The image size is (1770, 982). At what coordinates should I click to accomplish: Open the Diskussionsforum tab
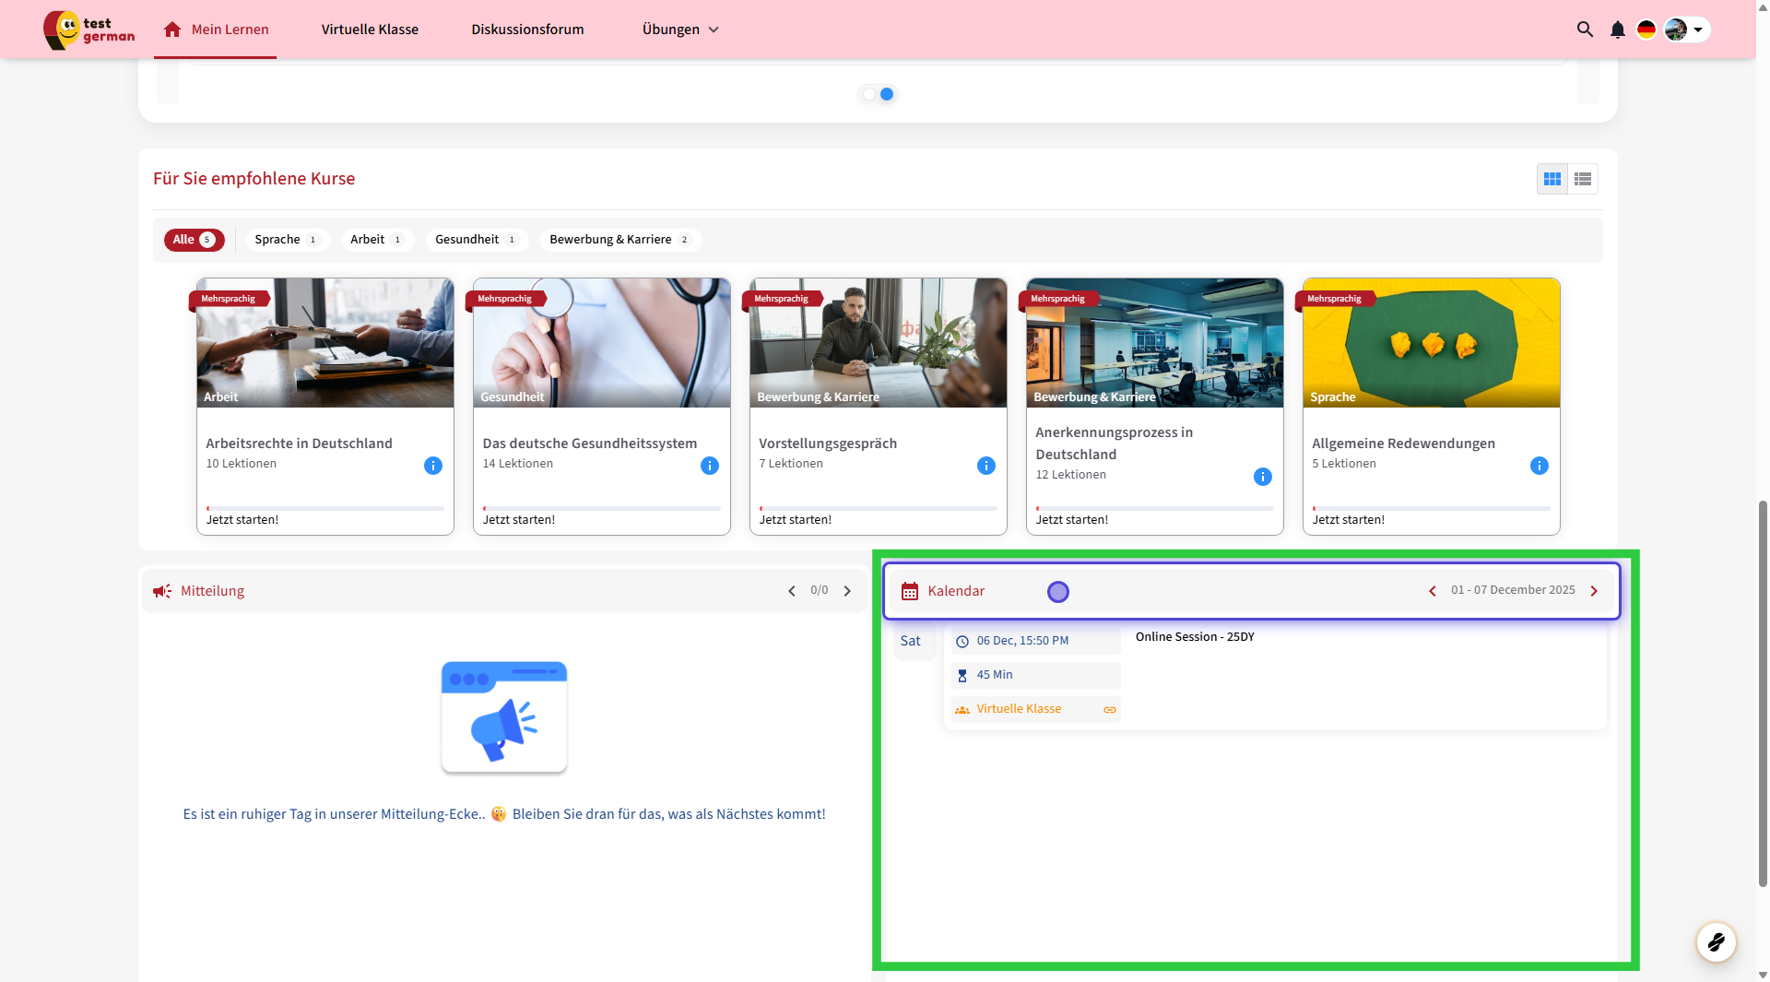(527, 30)
